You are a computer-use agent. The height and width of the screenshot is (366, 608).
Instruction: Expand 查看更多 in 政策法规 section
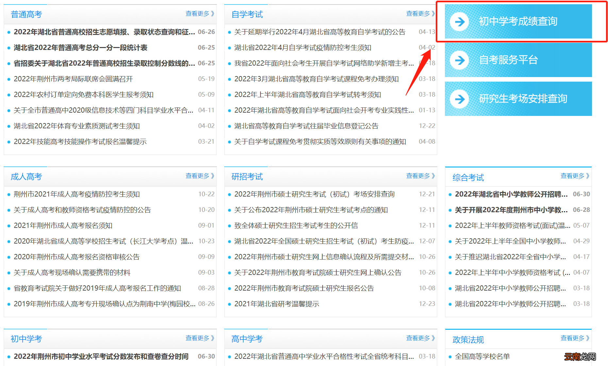[x=575, y=338]
